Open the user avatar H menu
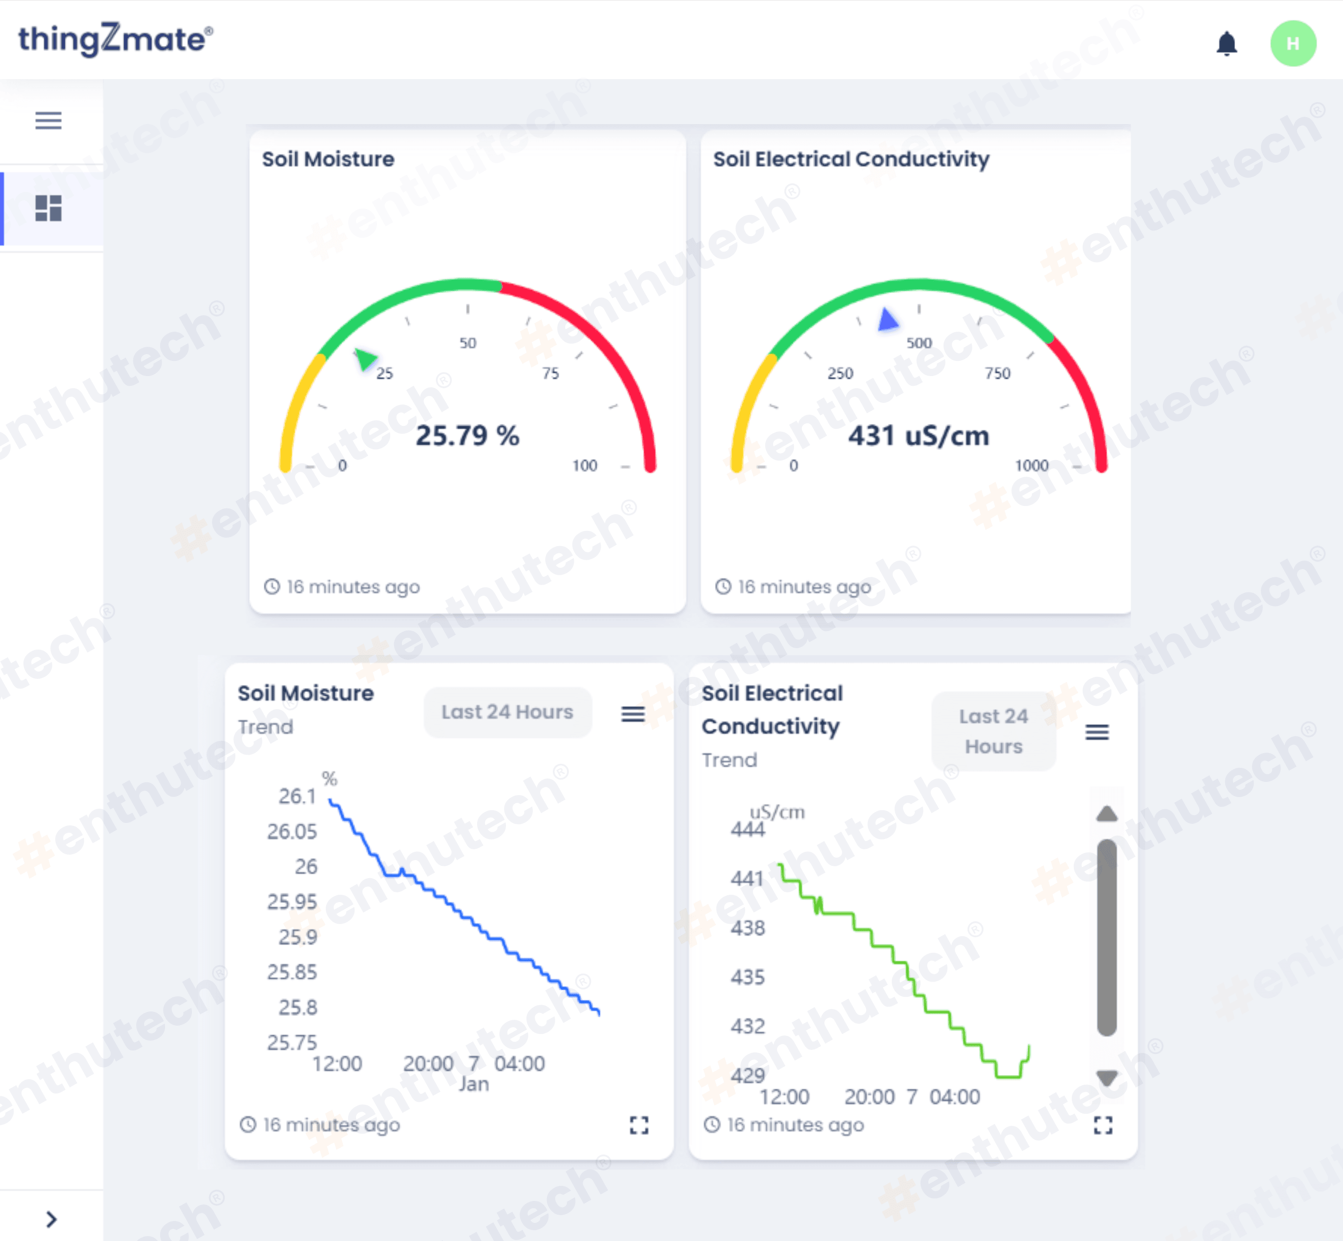The height and width of the screenshot is (1241, 1343). (x=1292, y=43)
